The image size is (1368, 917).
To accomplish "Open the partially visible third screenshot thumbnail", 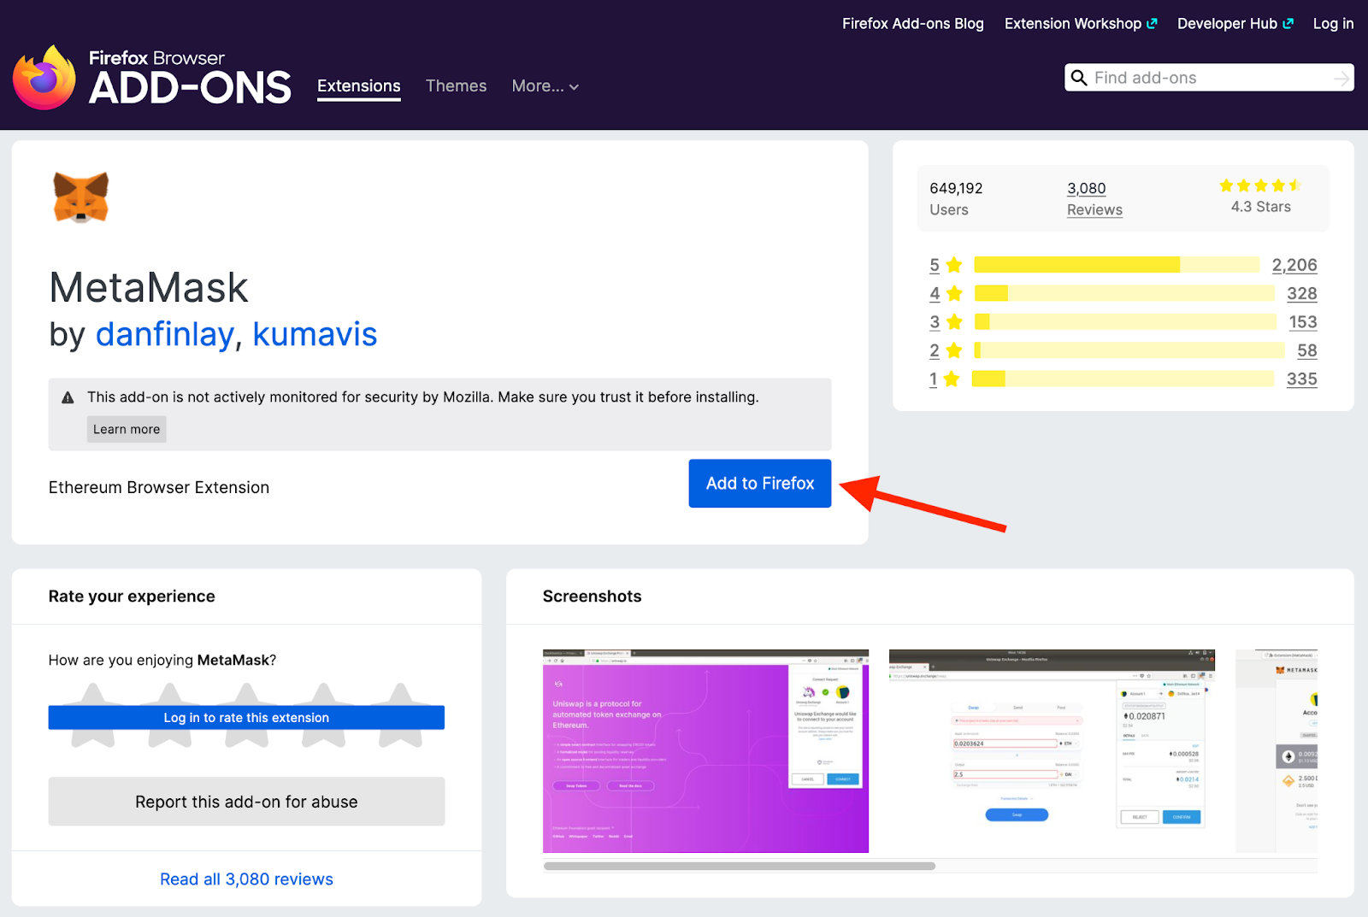I will click(x=1277, y=751).
